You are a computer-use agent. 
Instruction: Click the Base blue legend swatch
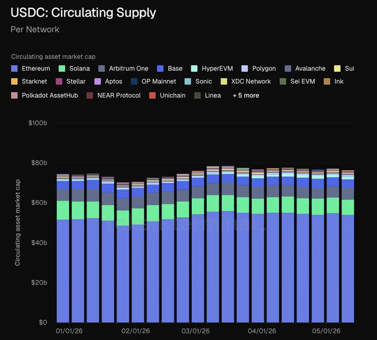pyautogui.click(x=160, y=68)
